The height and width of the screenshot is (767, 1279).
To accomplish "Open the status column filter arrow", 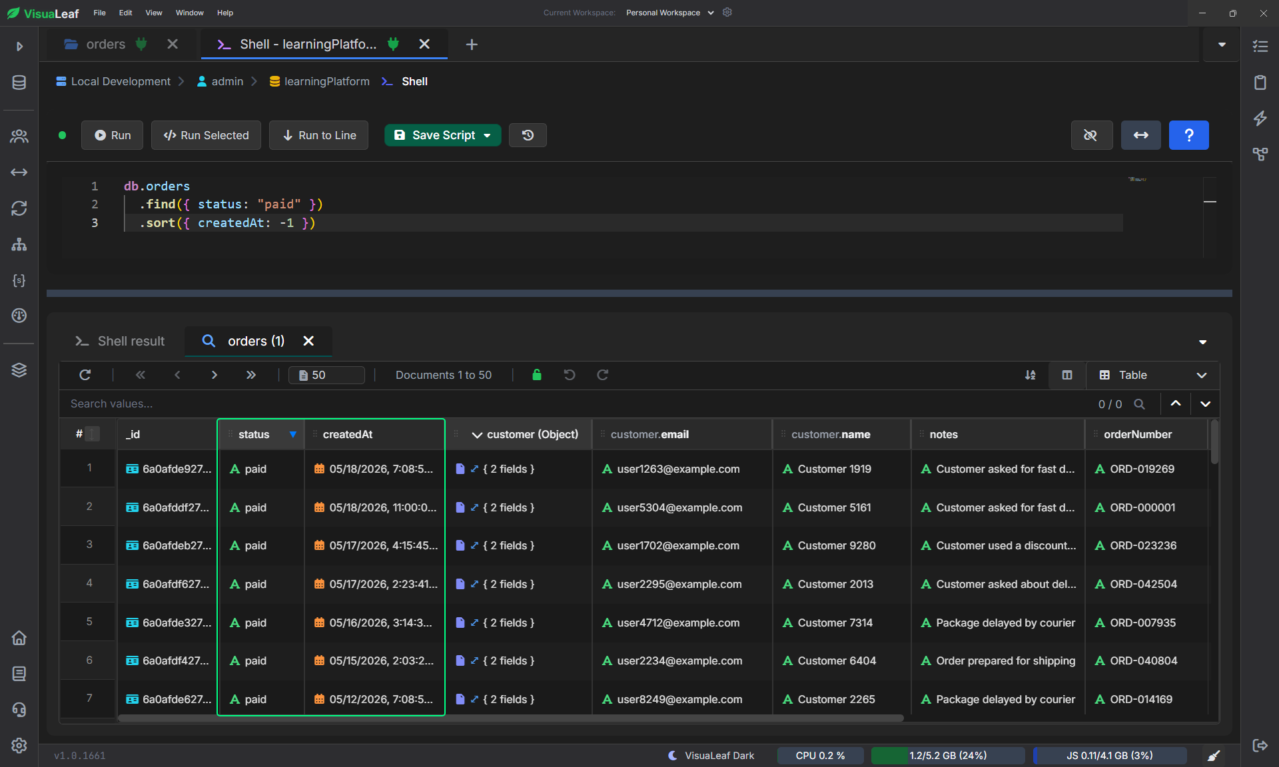I will [292, 434].
